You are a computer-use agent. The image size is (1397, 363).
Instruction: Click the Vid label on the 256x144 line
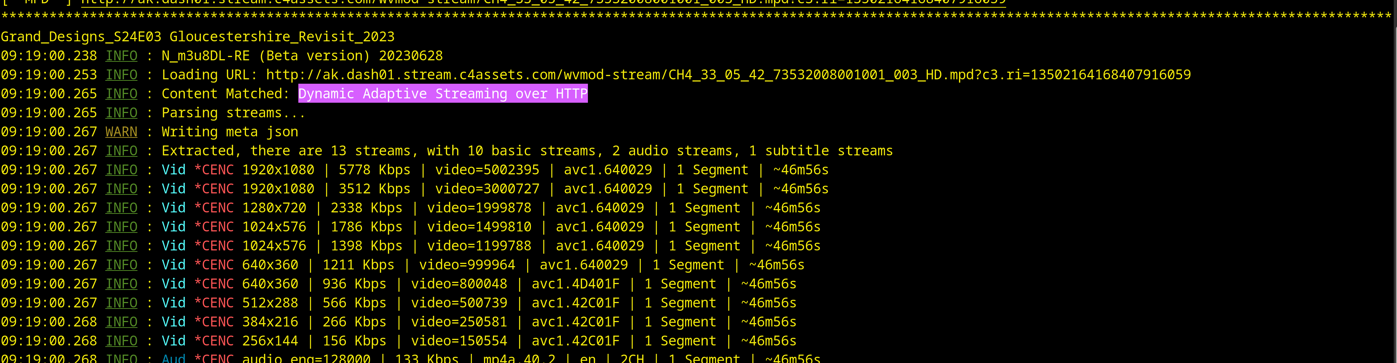(174, 341)
